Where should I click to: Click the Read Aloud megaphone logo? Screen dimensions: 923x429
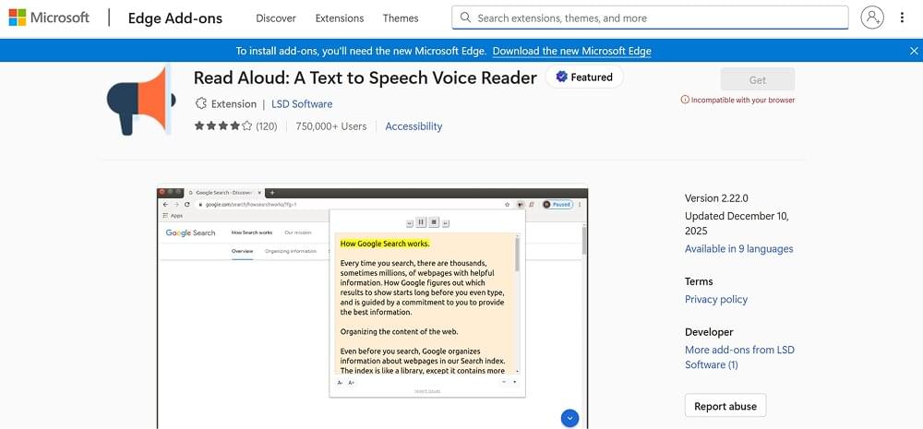[x=141, y=100]
